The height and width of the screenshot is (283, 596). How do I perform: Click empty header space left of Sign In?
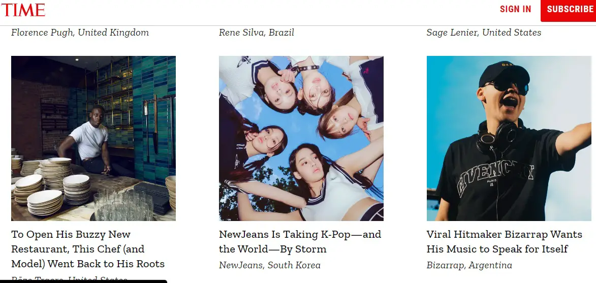click(305, 10)
